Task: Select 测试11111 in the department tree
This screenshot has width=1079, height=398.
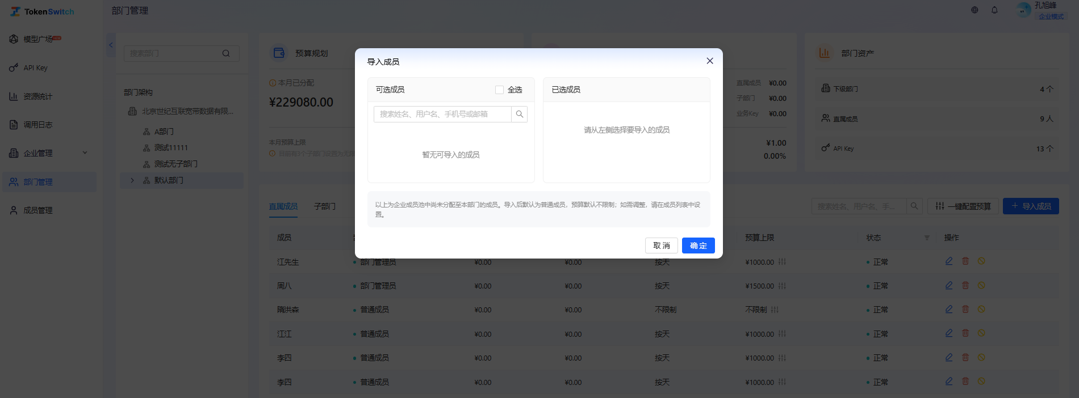Action: (171, 147)
